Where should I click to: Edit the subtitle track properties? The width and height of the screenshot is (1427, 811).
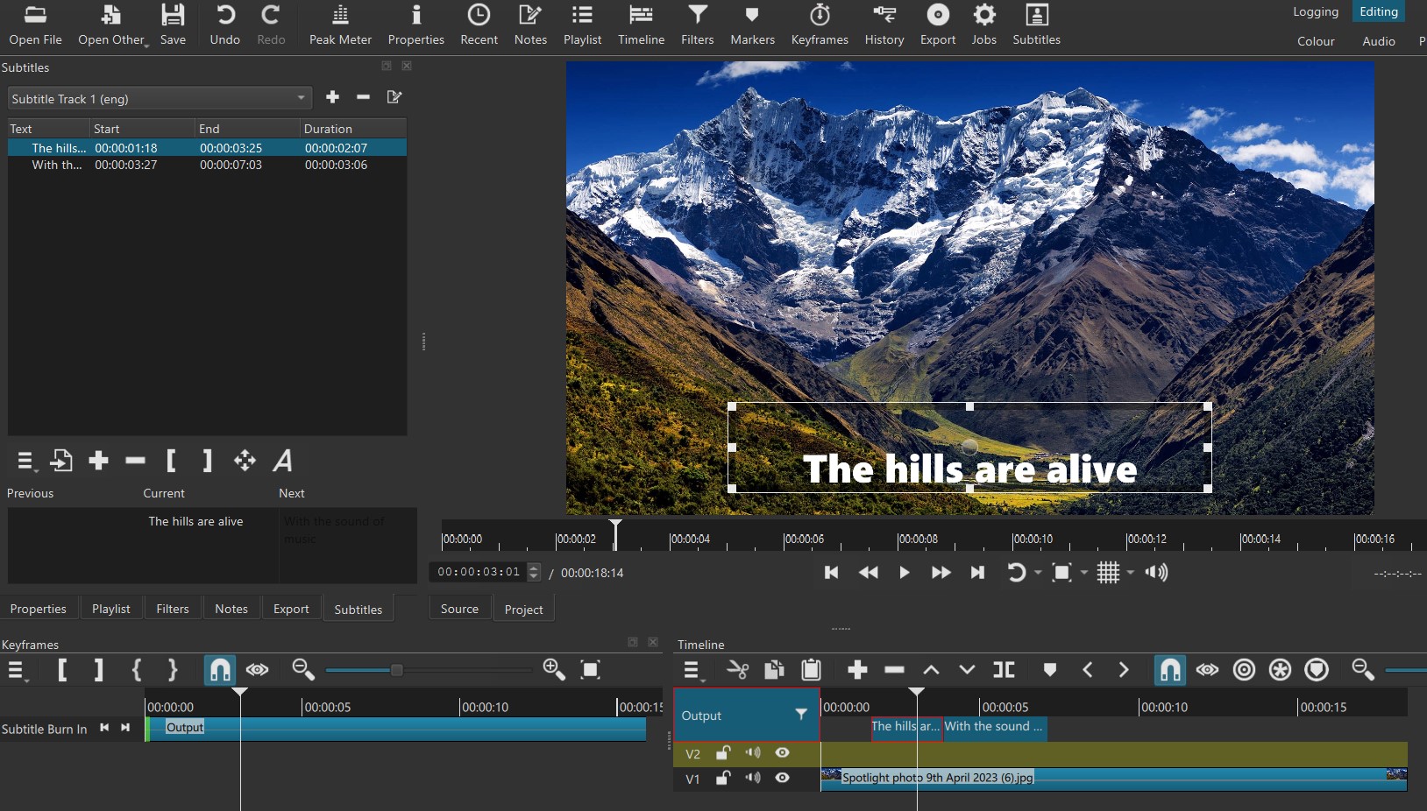(x=394, y=97)
